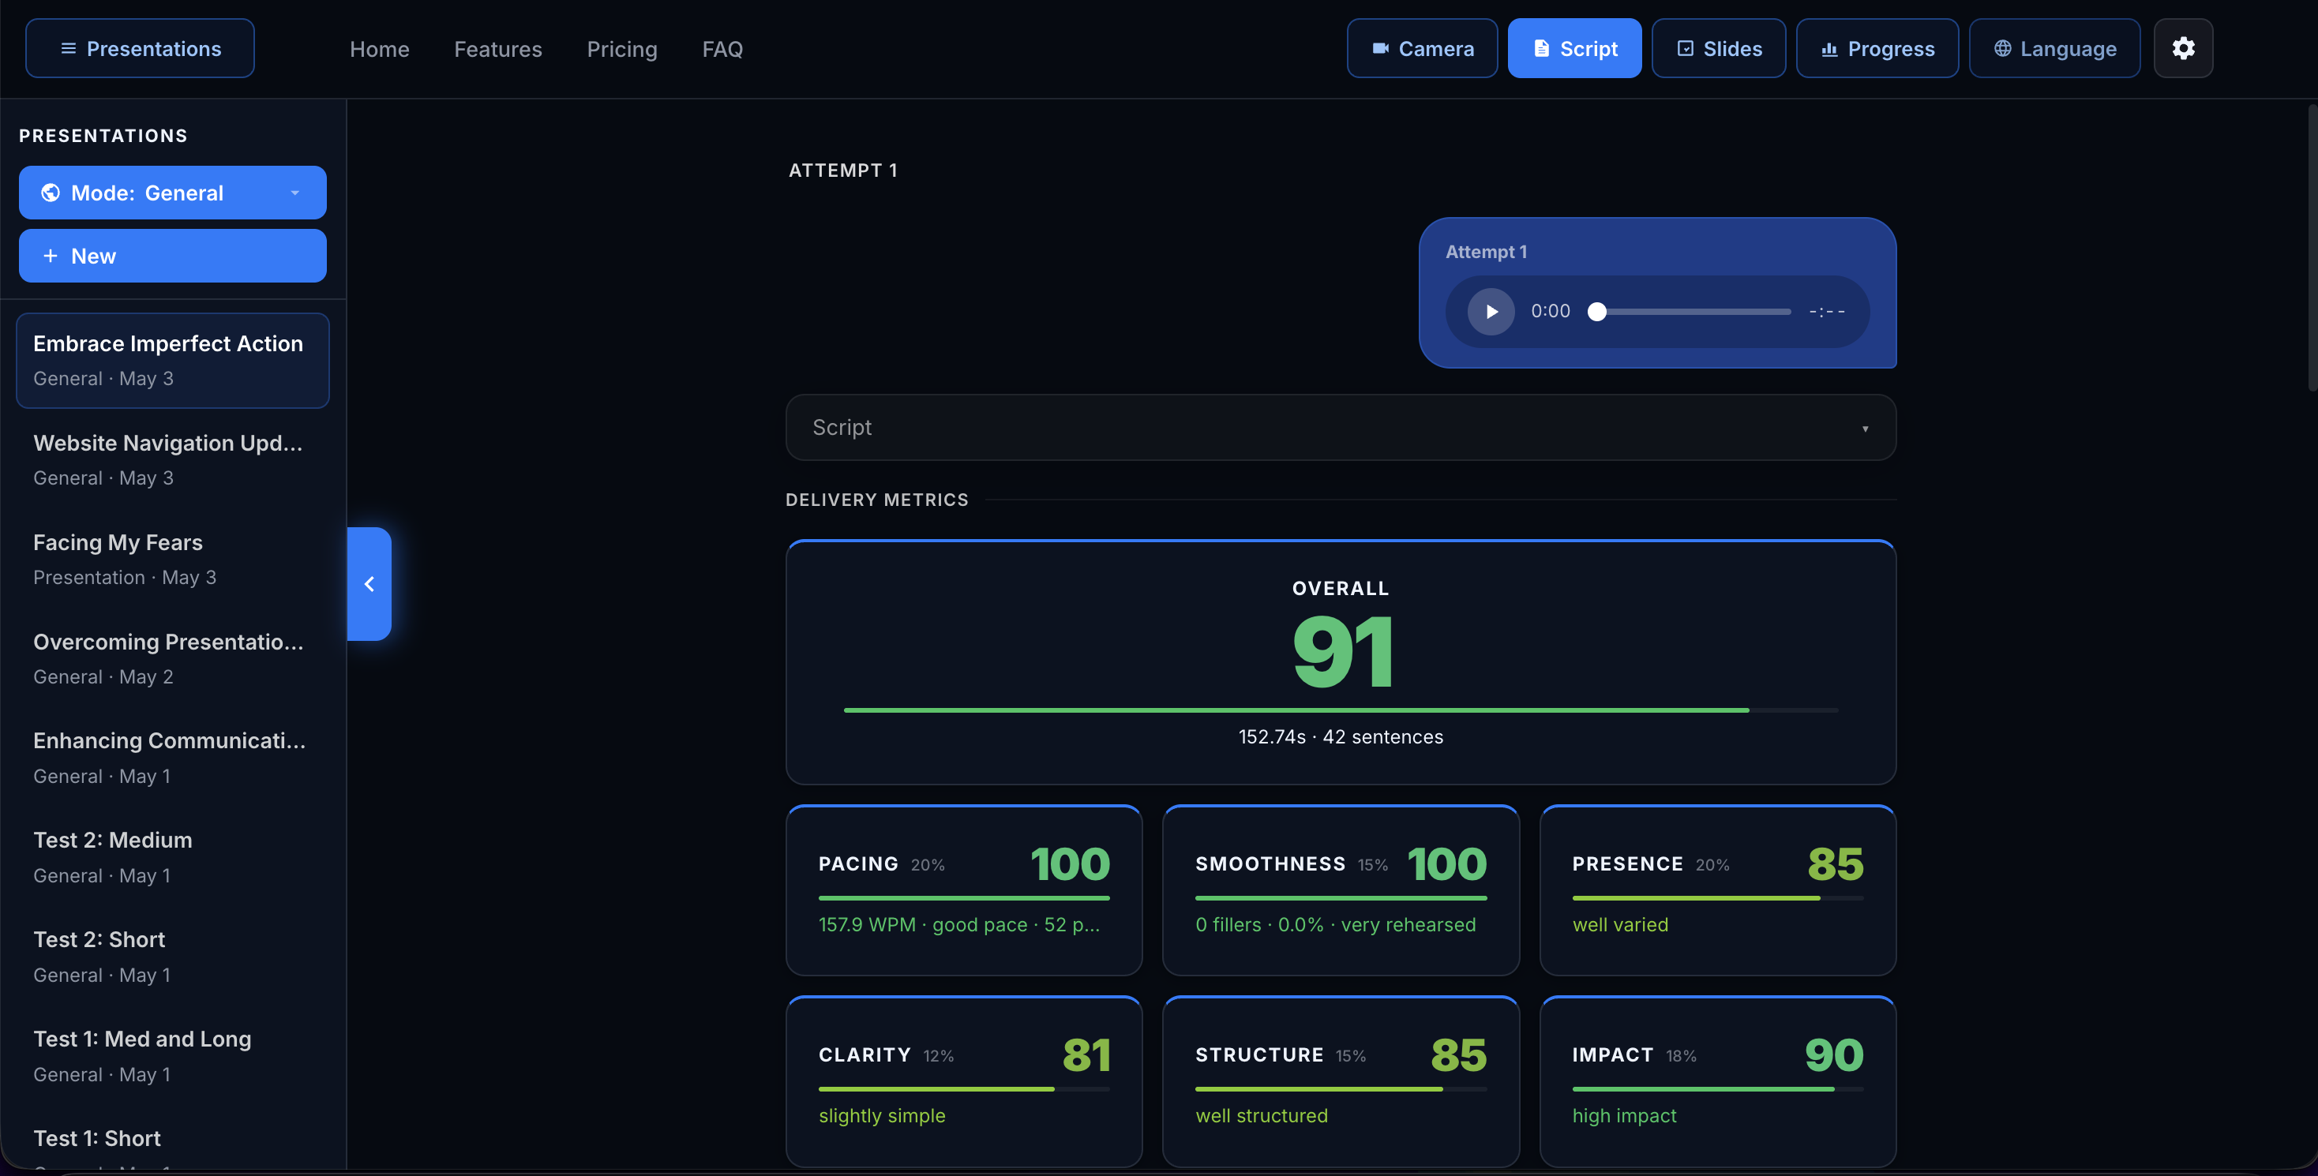Click the 'high impact' label

[x=1624, y=1116]
